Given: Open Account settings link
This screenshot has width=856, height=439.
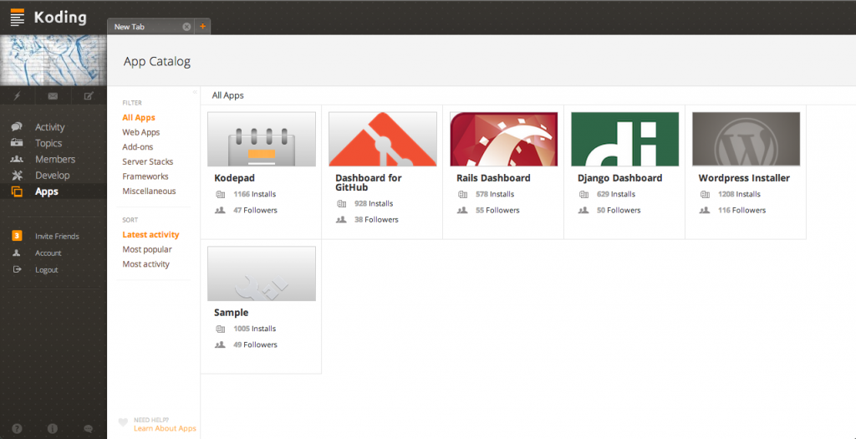Looking at the screenshot, I should point(48,253).
